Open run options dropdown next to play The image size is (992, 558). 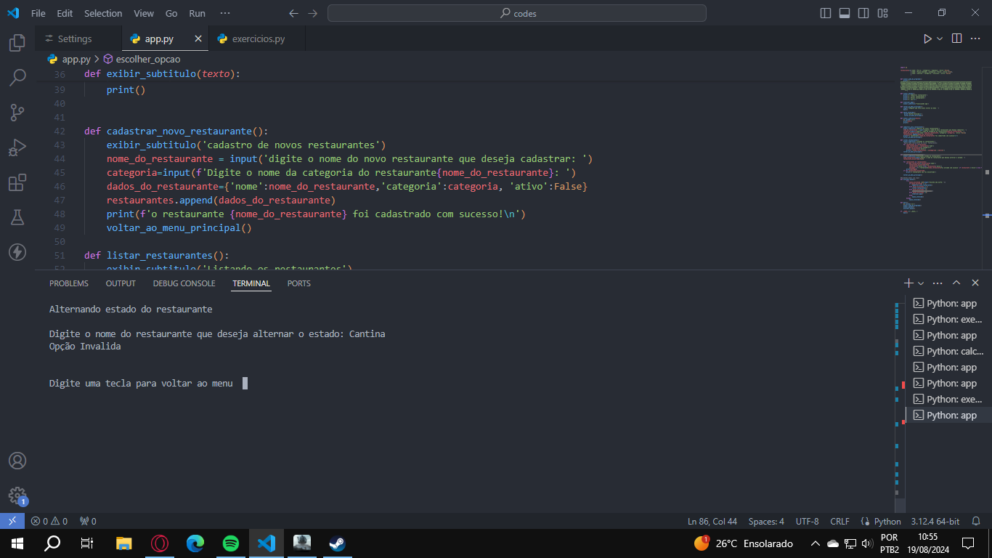pos(940,39)
